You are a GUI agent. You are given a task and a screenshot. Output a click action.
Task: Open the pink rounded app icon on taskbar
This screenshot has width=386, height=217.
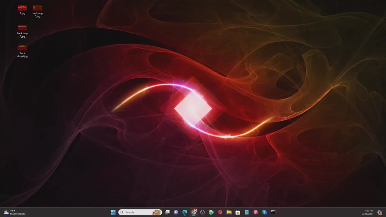[255, 212]
